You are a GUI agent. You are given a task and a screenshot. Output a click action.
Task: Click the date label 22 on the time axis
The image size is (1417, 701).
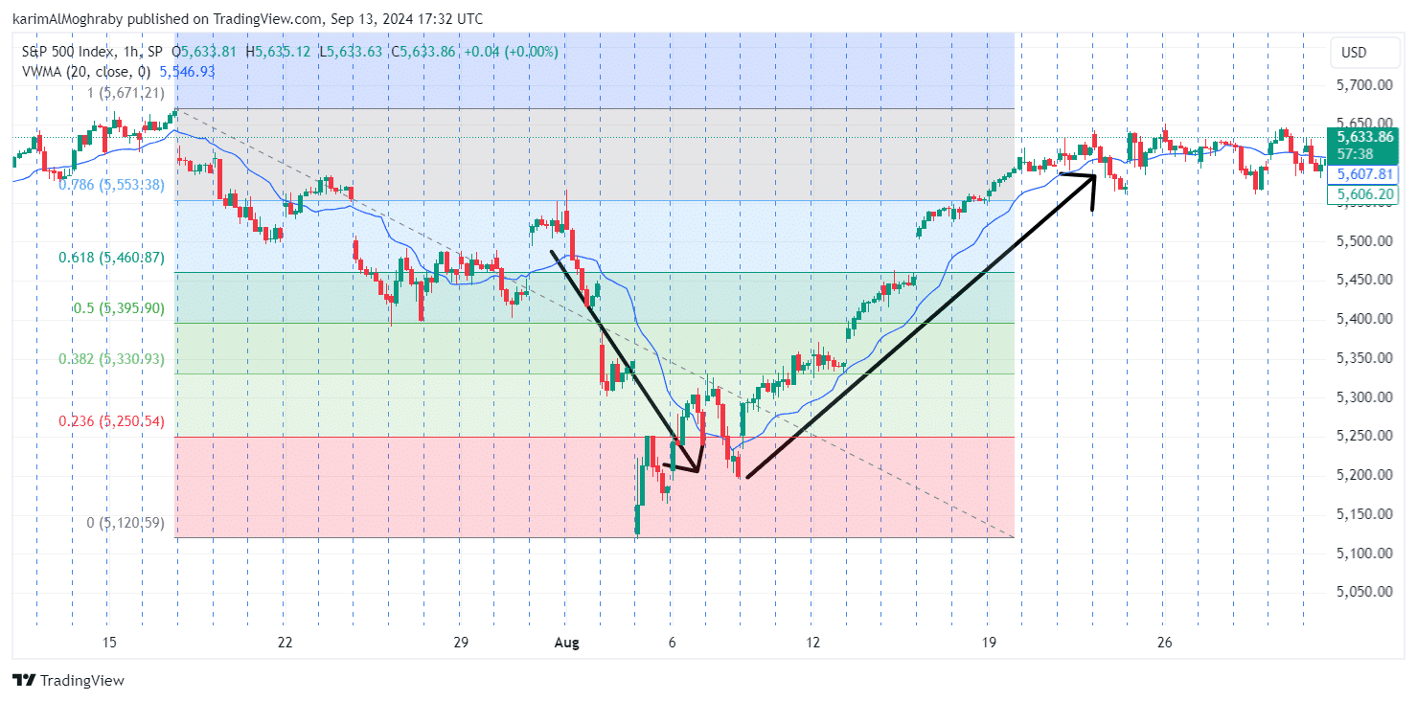(285, 642)
